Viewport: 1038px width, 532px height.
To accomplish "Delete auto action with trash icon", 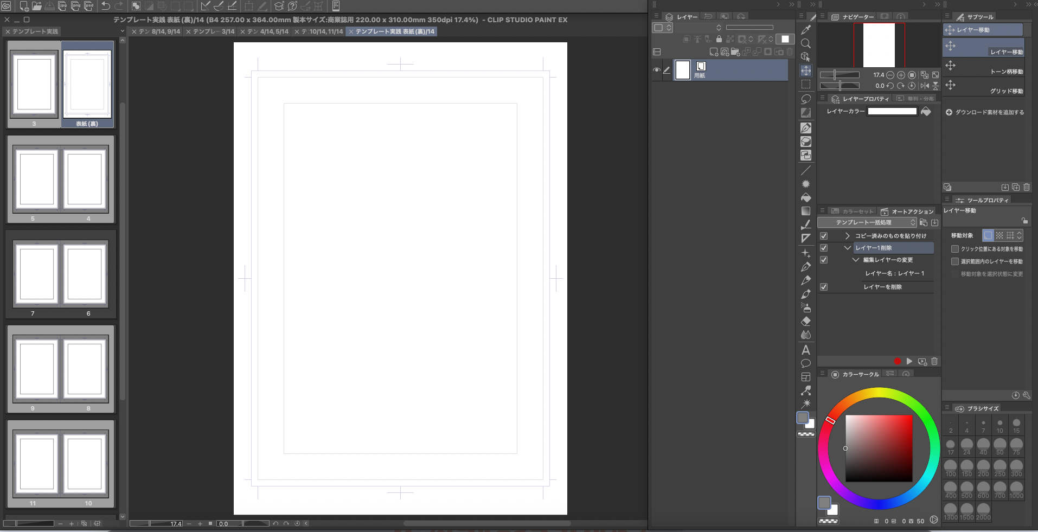I will 934,361.
